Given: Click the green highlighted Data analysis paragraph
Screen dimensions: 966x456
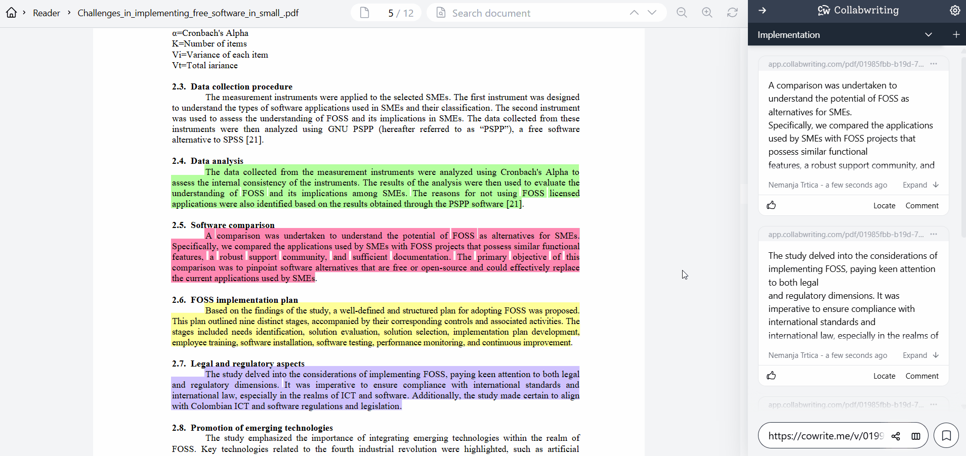Looking at the screenshot, I should (375, 188).
